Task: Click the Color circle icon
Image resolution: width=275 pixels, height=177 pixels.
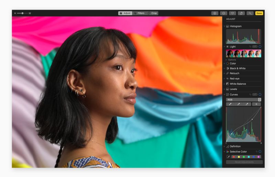Action: coord(228,63)
